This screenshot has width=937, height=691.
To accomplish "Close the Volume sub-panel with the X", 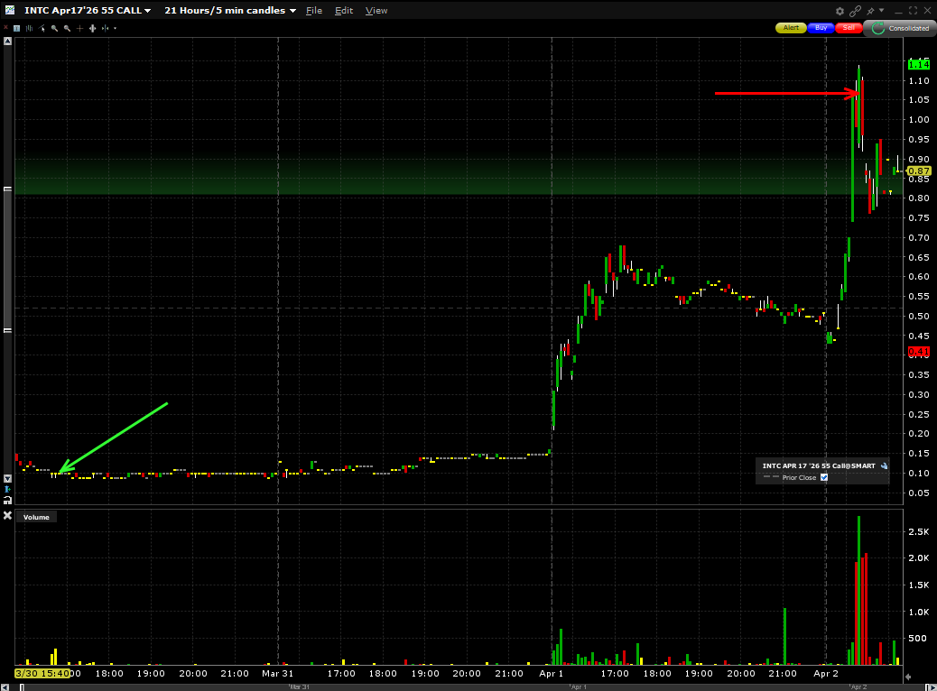I will pos(7,515).
